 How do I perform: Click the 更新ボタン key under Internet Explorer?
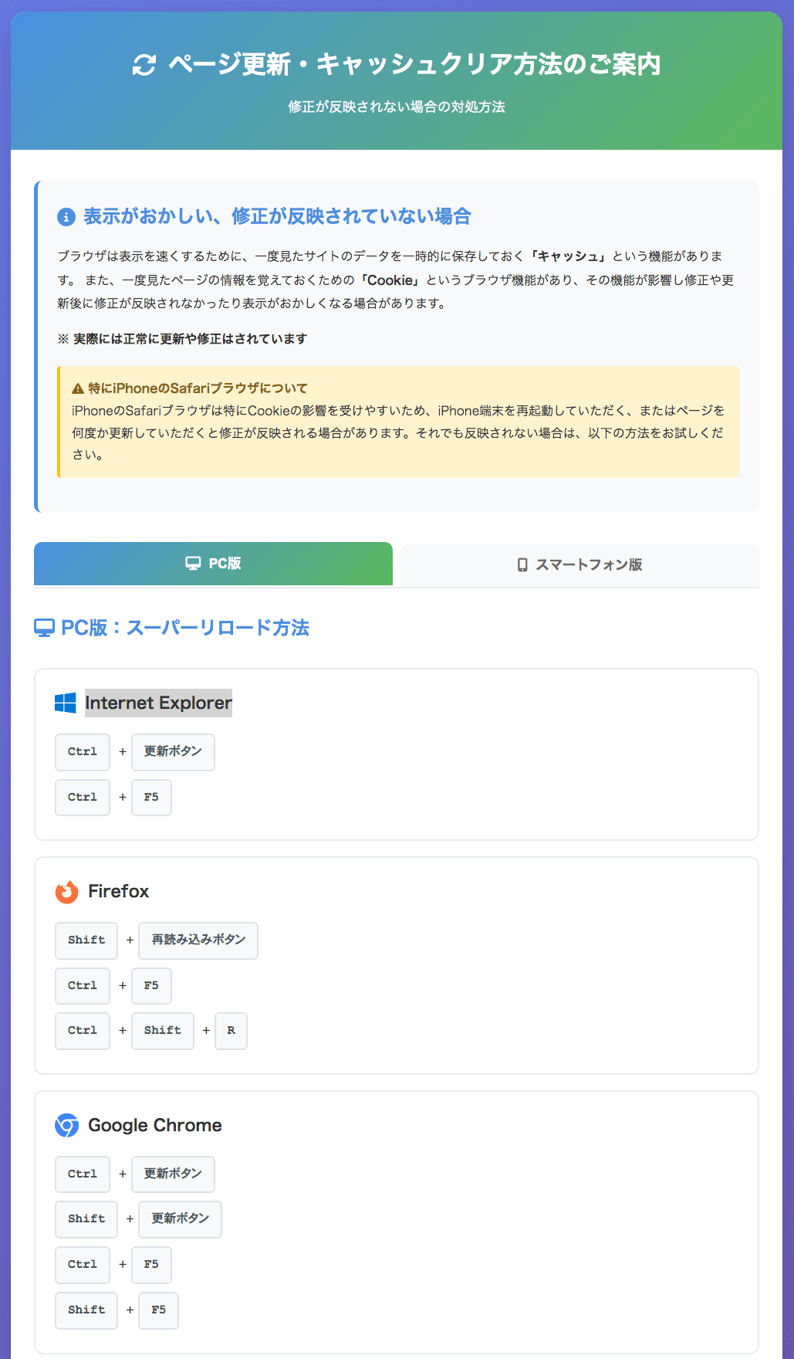[x=173, y=752]
